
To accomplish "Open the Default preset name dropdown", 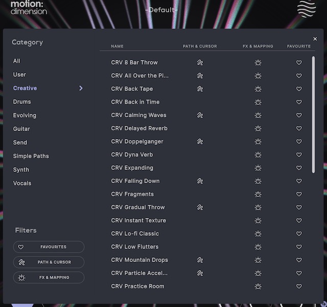I will point(161,10).
